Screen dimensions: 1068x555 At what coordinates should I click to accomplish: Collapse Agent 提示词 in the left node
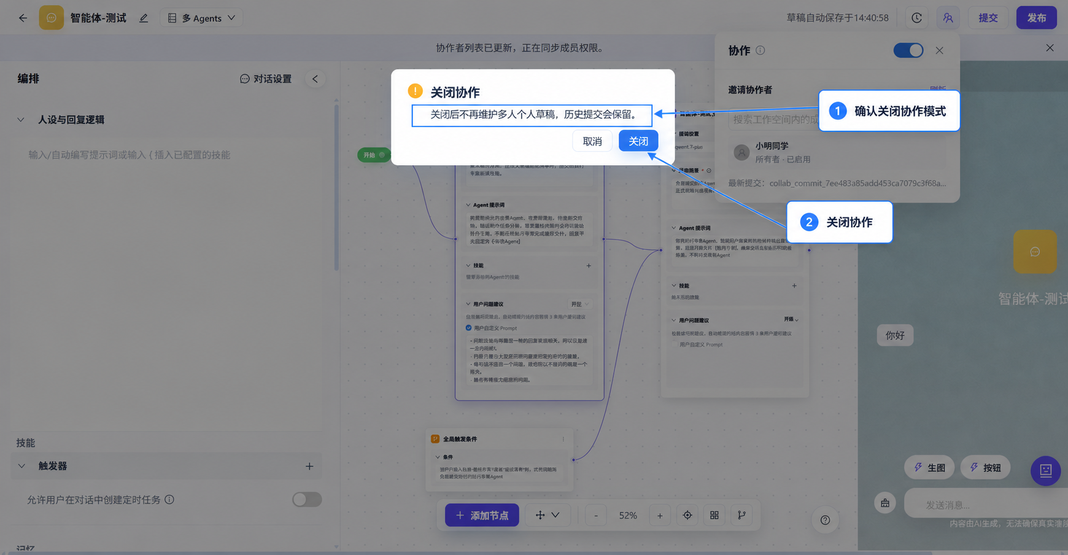(468, 205)
